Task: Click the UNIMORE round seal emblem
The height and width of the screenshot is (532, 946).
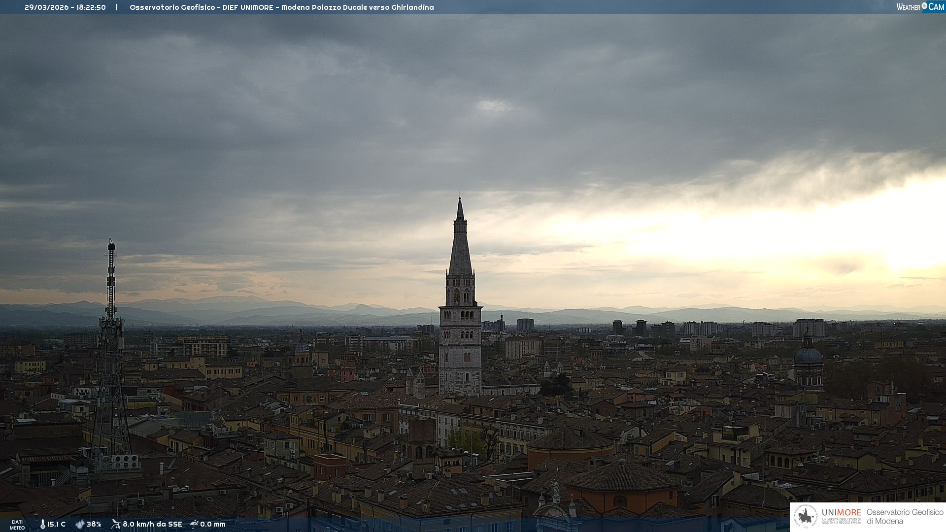Action: [x=806, y=517]
